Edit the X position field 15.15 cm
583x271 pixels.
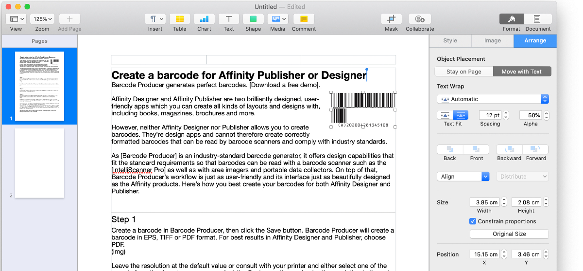(484, 254)
